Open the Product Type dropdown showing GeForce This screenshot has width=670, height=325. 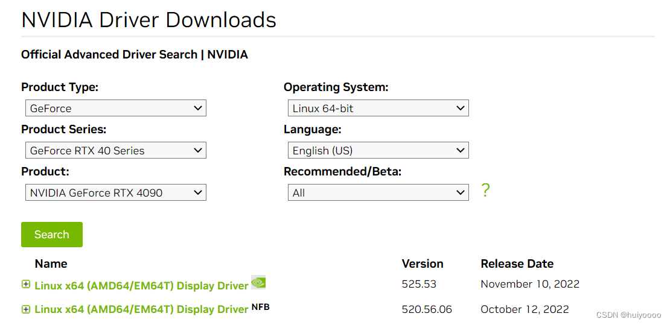pos(116,109)
